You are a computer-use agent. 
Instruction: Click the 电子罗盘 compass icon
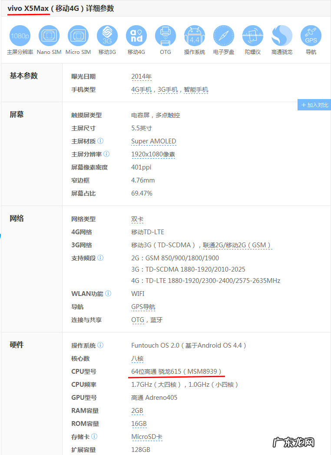click(224, 36)
